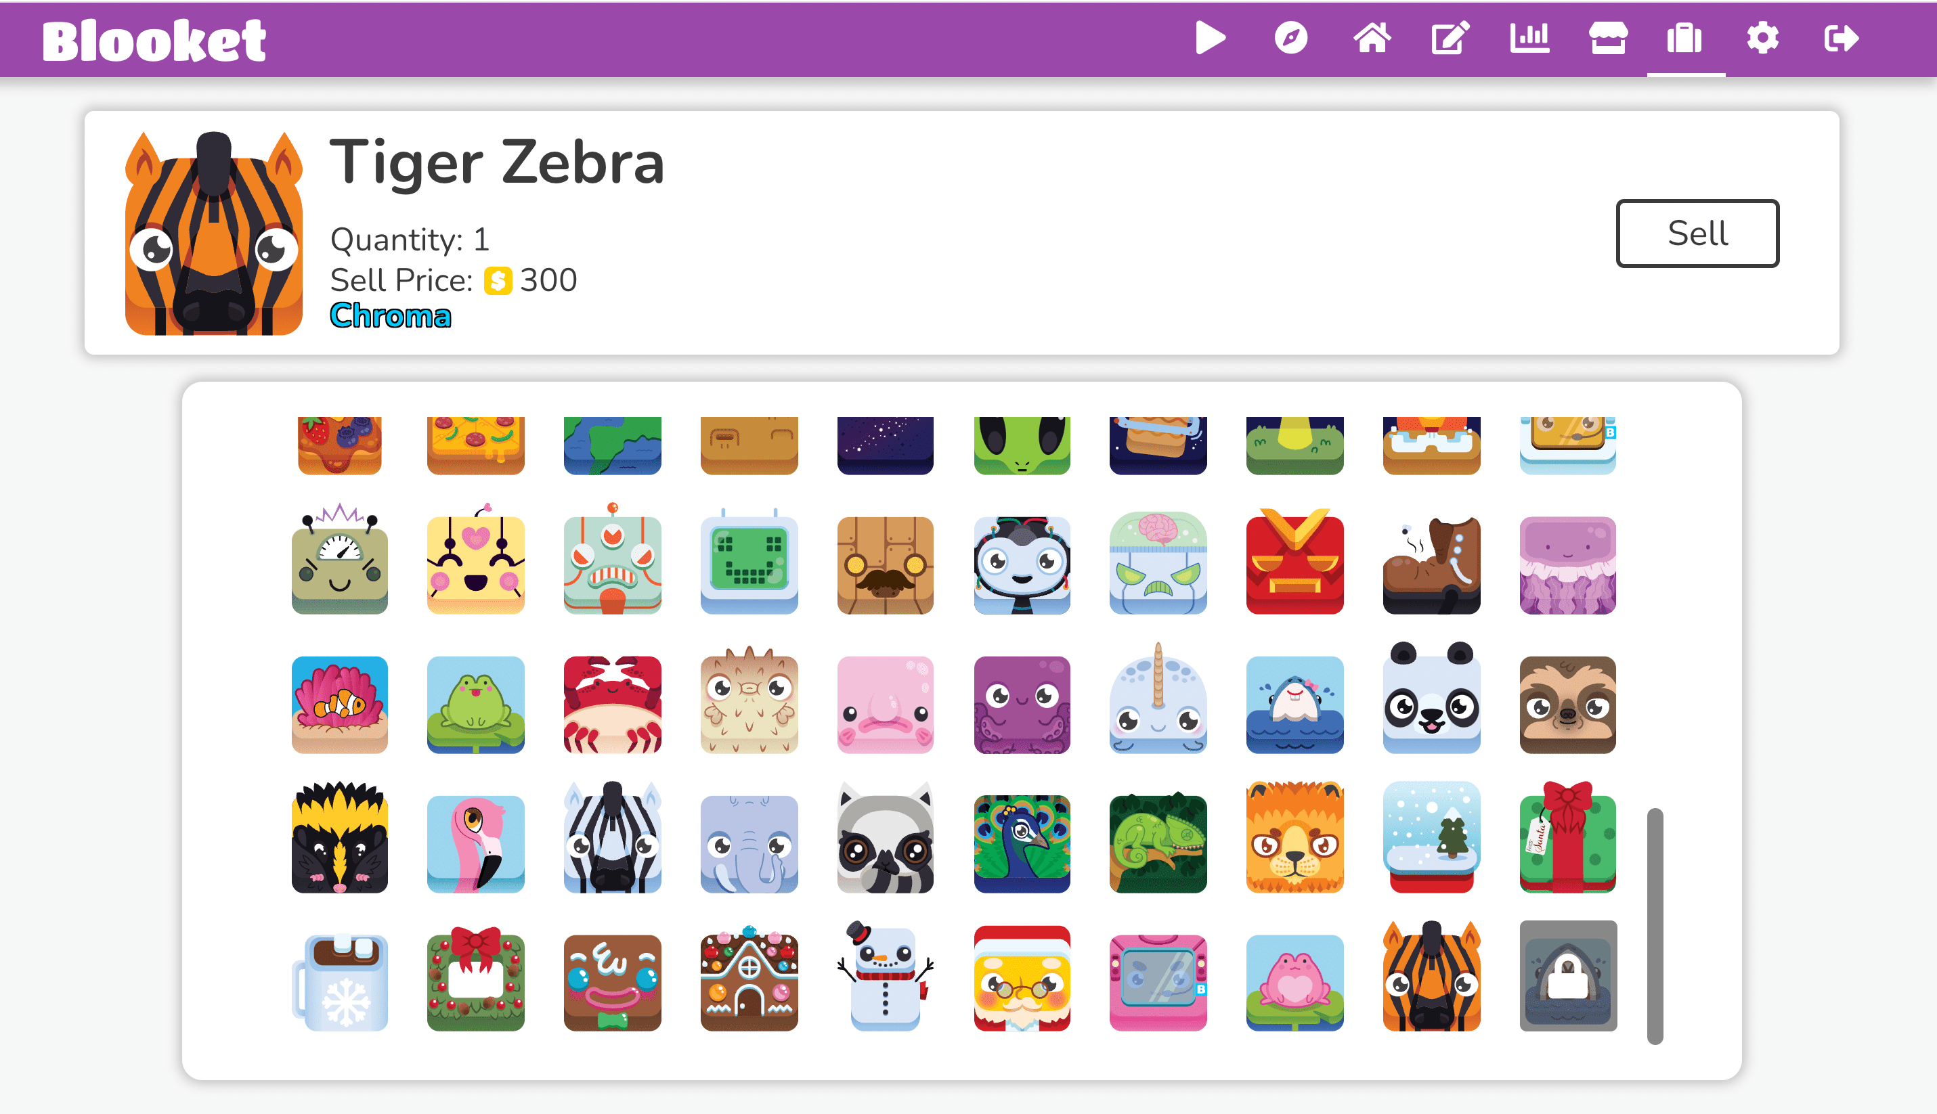This screenshot has width=1937, height=1114.
Task: Click the Blooket logo
Action: click(154, 41)
